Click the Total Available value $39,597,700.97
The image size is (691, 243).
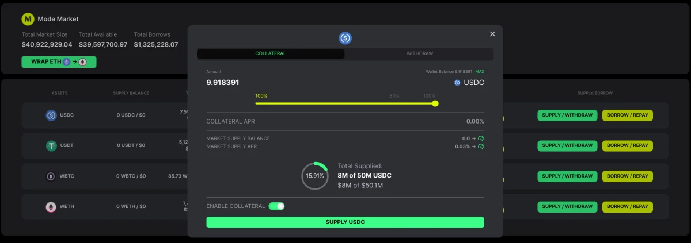point(103,44)
